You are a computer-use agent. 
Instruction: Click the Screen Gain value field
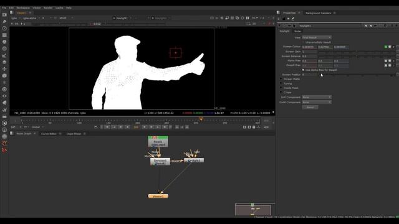point(309,52)
